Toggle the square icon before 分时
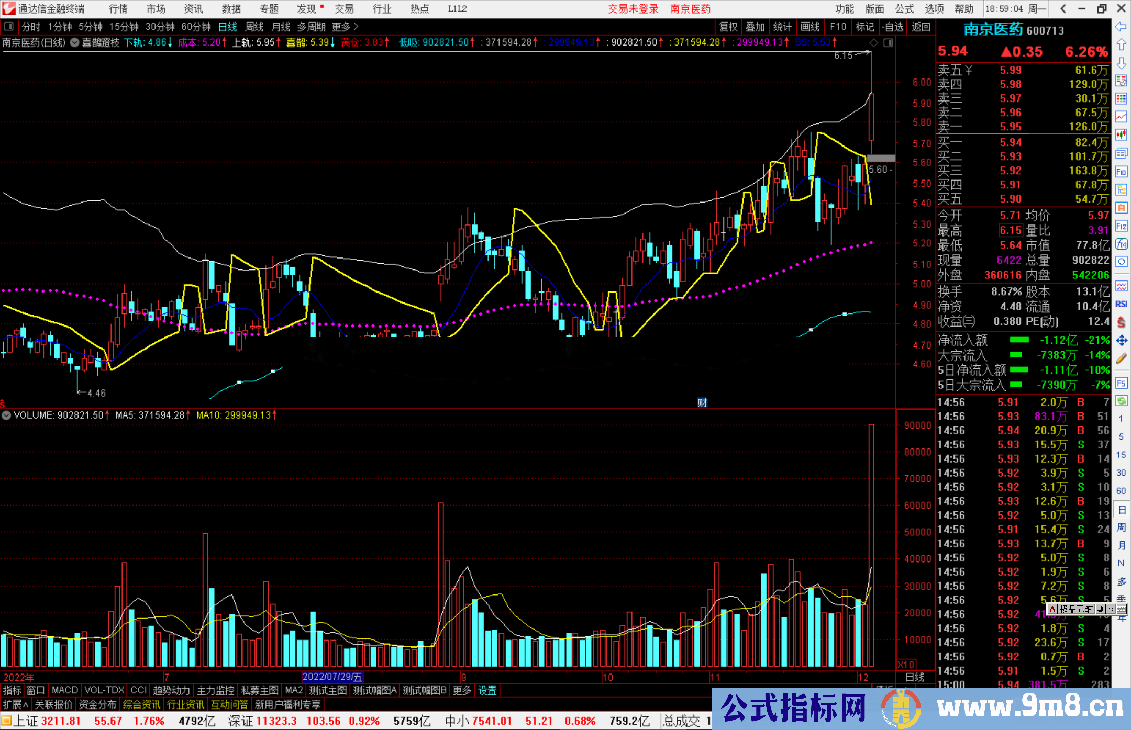1131x730 pixels. pyautogui.click(x=9, y=27)
